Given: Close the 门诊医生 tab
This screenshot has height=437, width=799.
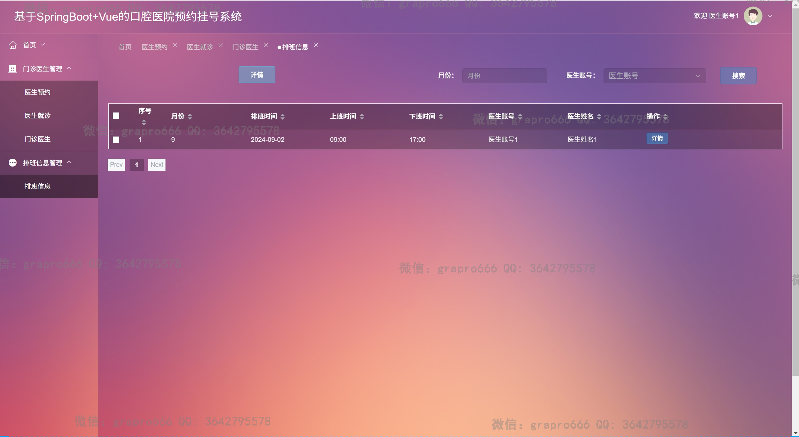Looking at the screenshot, I should tap(266, 45).
